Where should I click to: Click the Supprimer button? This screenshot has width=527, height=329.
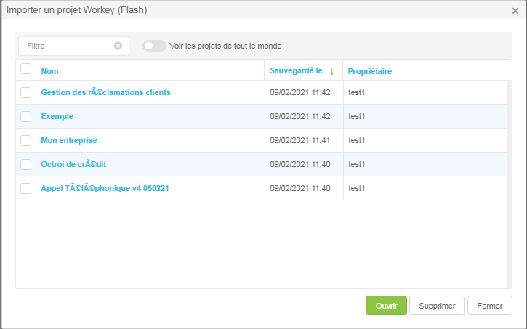coord(437,306)
